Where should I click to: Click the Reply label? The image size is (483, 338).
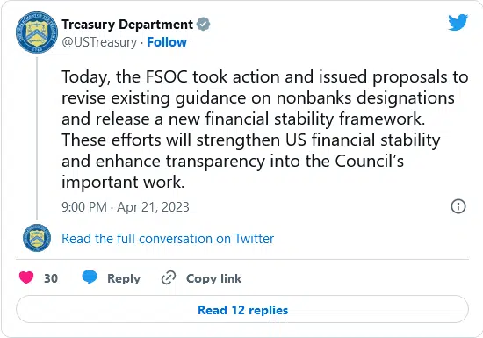pyautogui.click(x=124, y=278)
